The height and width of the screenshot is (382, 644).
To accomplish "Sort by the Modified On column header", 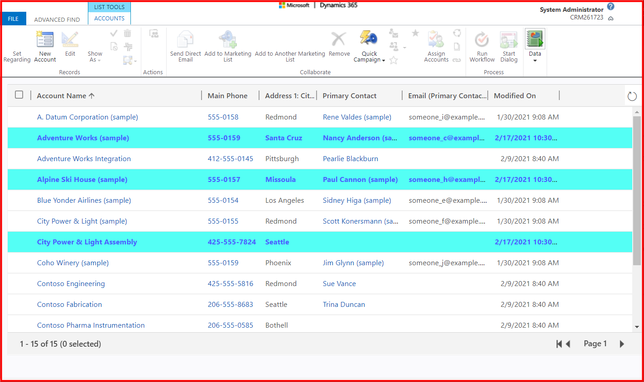I will point(514,95).
